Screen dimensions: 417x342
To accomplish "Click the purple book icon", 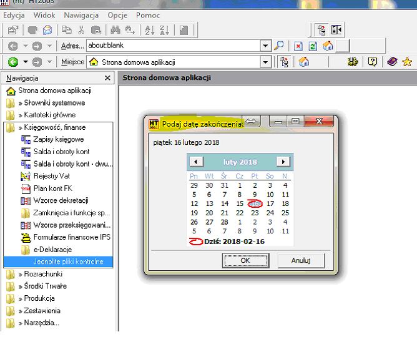I will (x=392, y=62).
